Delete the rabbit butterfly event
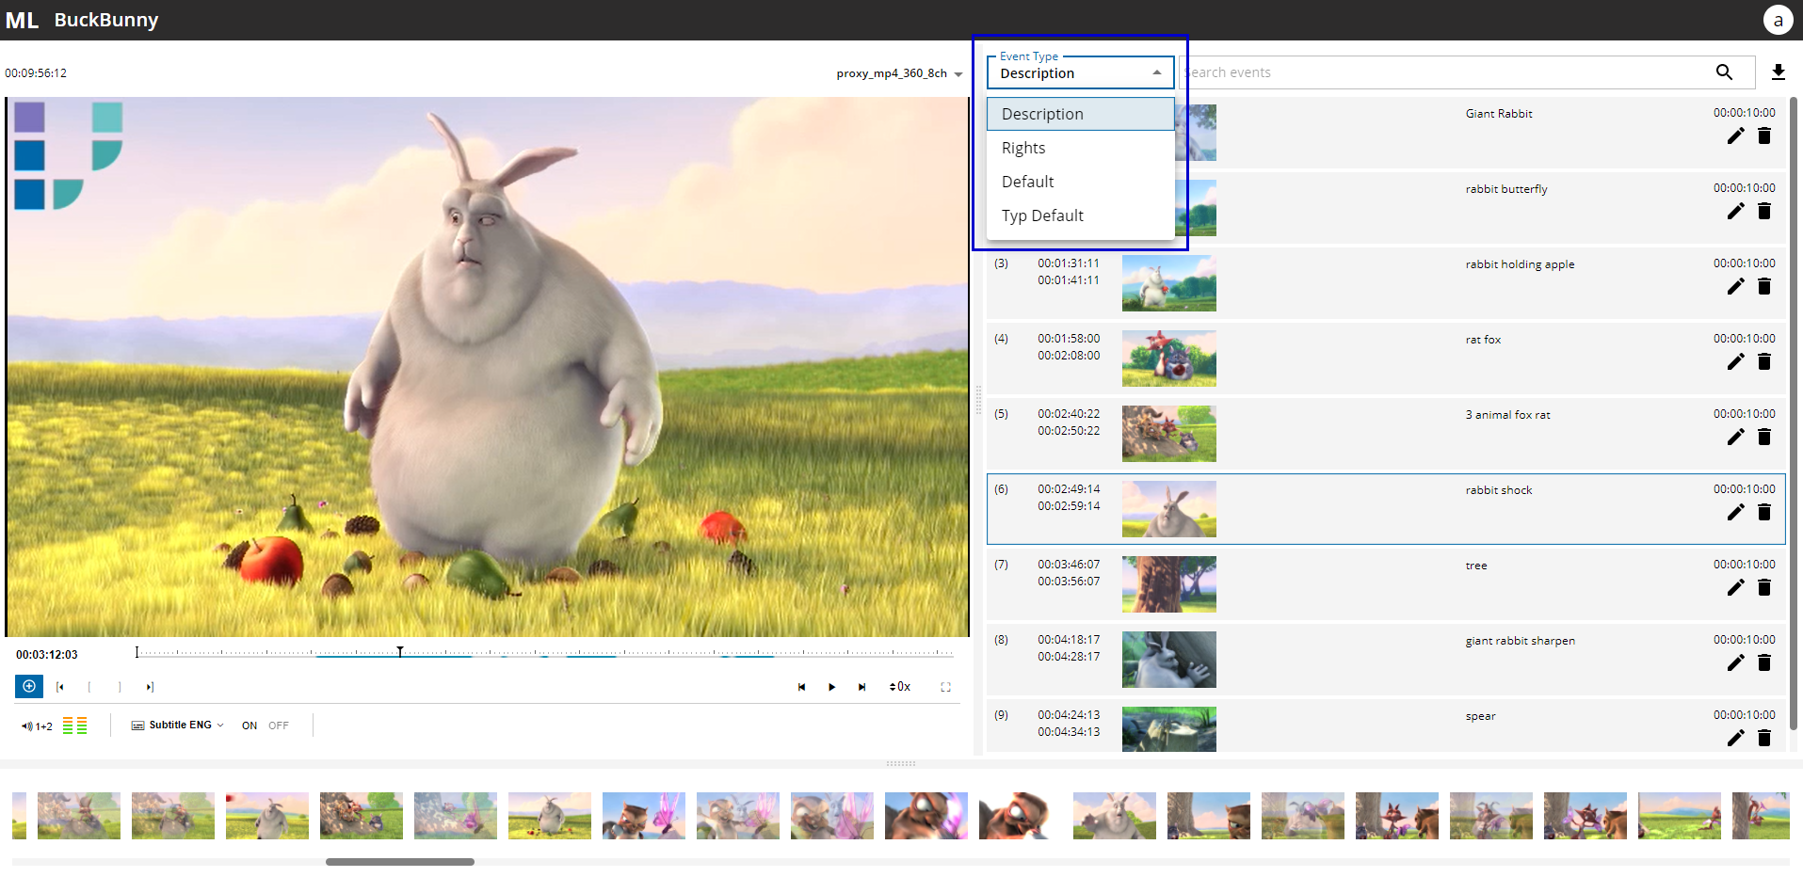This screenshot has width=1803, height=877. (x=1764, y=211)
